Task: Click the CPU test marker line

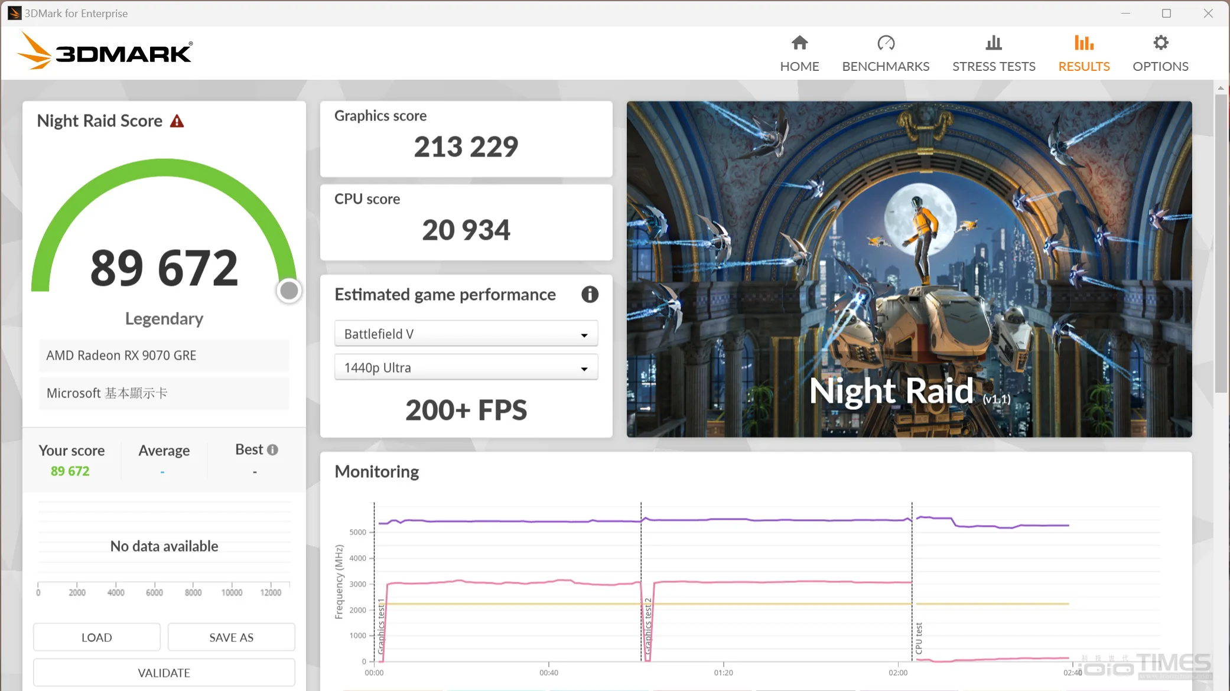Action: pyautogui.click(x=912, y=582)
